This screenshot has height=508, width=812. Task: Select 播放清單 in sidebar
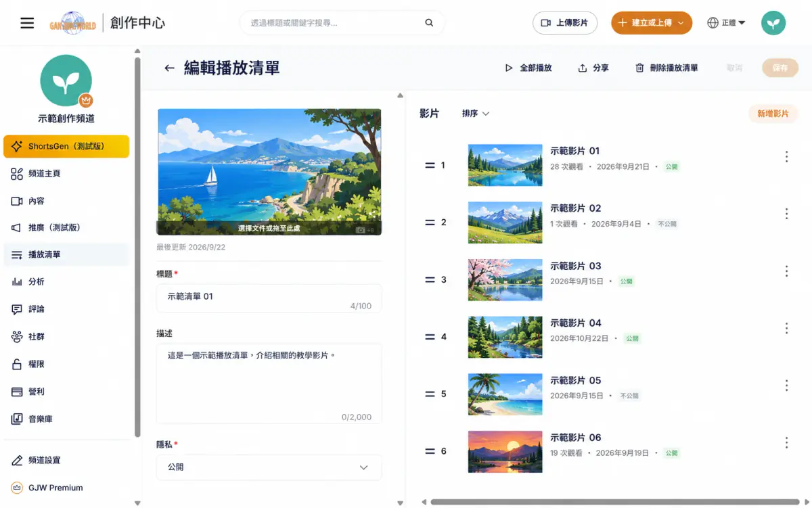point(66,255)
